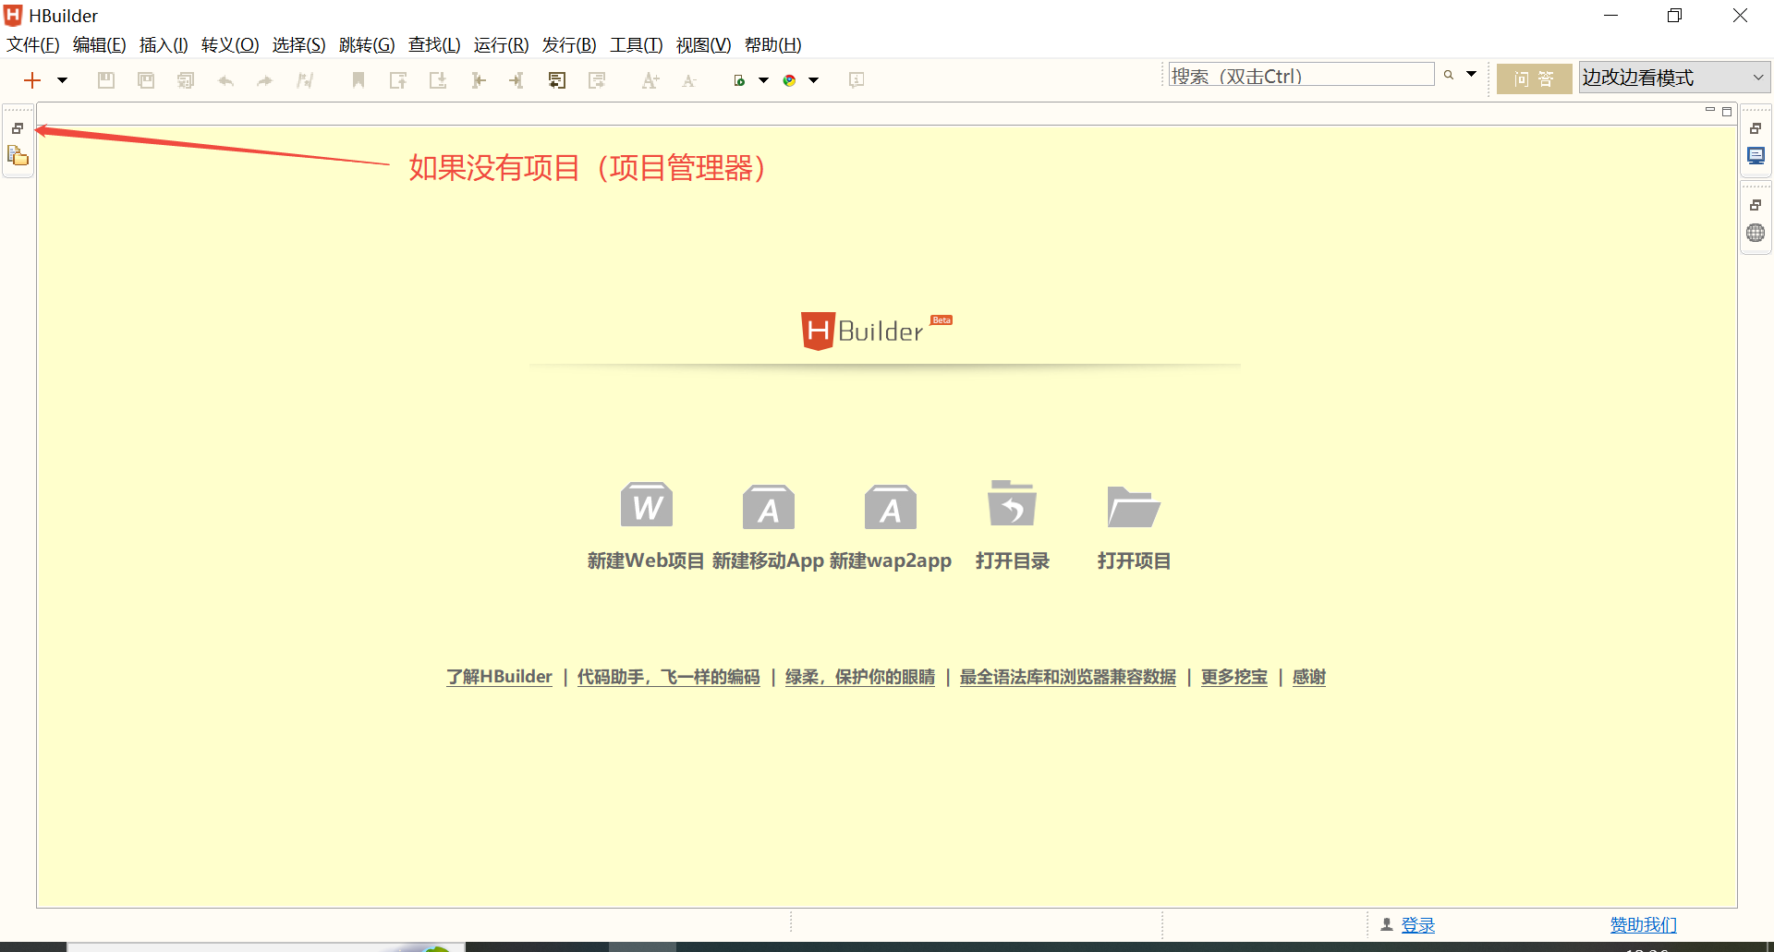Click the info hint toolbar icon
Screen dimensions: 1774x952
tap(857, 80)
